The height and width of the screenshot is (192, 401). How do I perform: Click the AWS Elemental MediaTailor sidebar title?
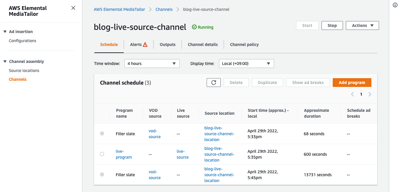[28, 11]
